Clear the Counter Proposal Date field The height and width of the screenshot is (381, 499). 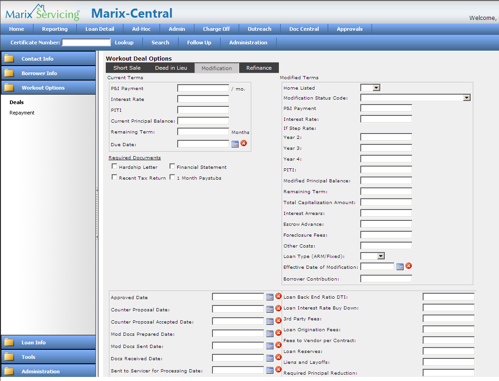[x=278, y=308]
